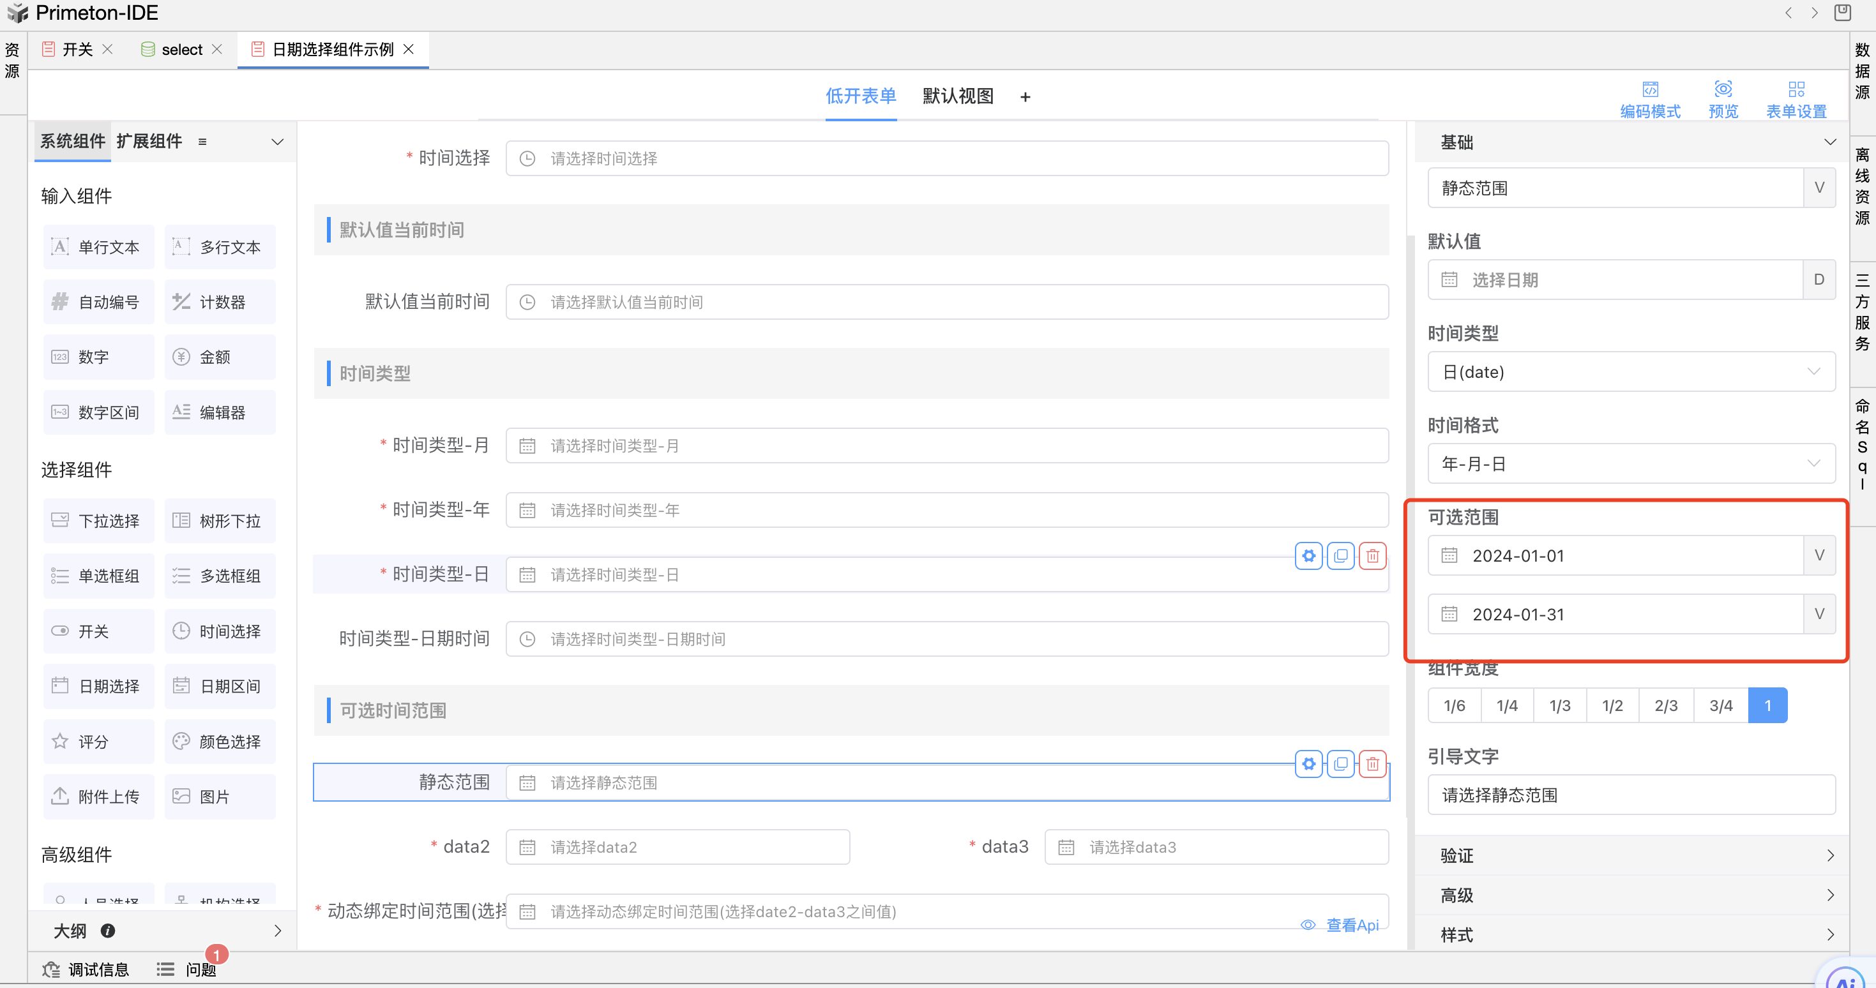This screenshot has width=1876, height=988.
Task: Set component width to 1/2
Action: 1612,705
